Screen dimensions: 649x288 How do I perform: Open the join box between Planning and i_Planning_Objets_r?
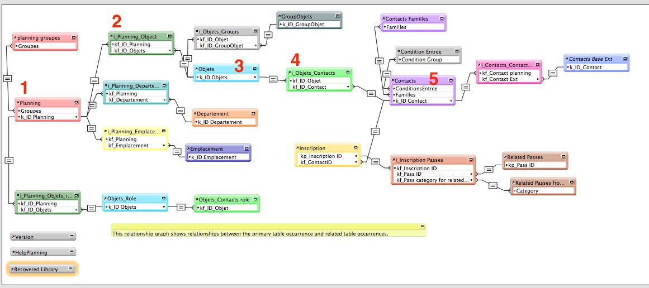[x=9, y=160]
